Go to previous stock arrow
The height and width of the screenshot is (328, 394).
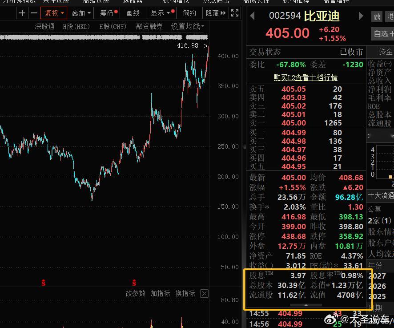coord(252,16)
